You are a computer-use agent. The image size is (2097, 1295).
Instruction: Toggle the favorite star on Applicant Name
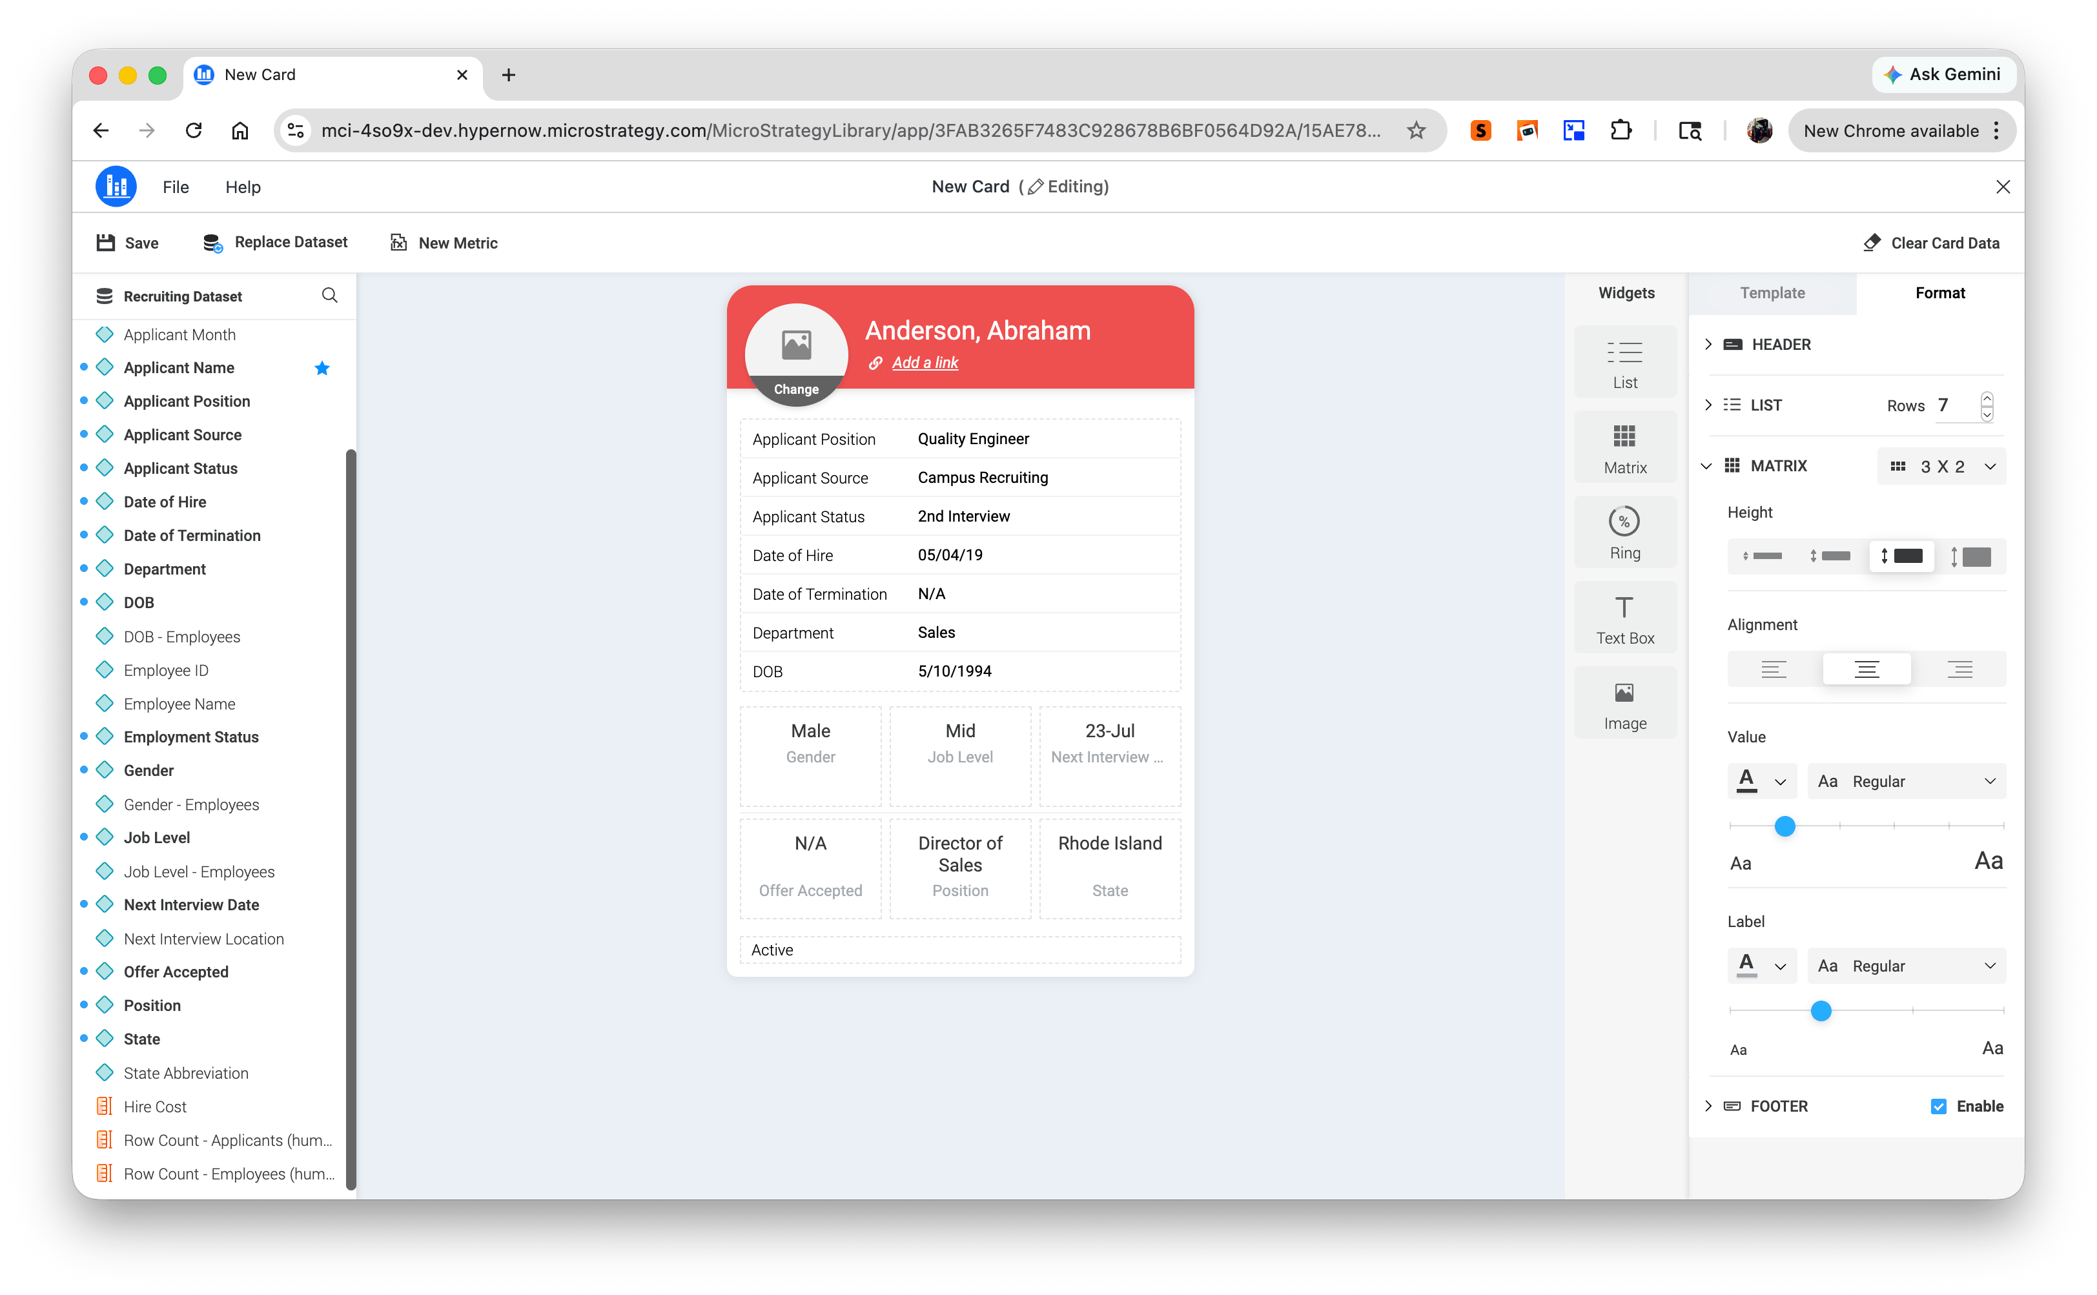click(x=322, y=367)
